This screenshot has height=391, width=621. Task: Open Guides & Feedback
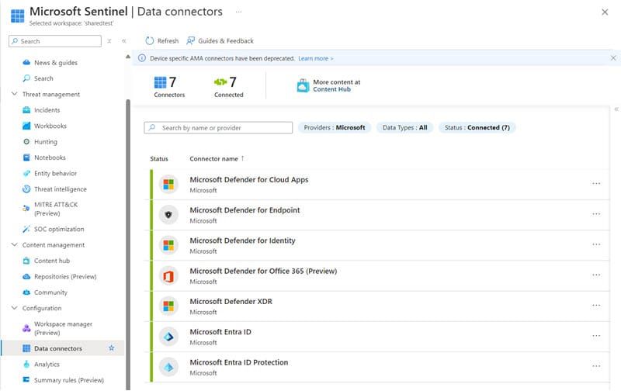220,41
